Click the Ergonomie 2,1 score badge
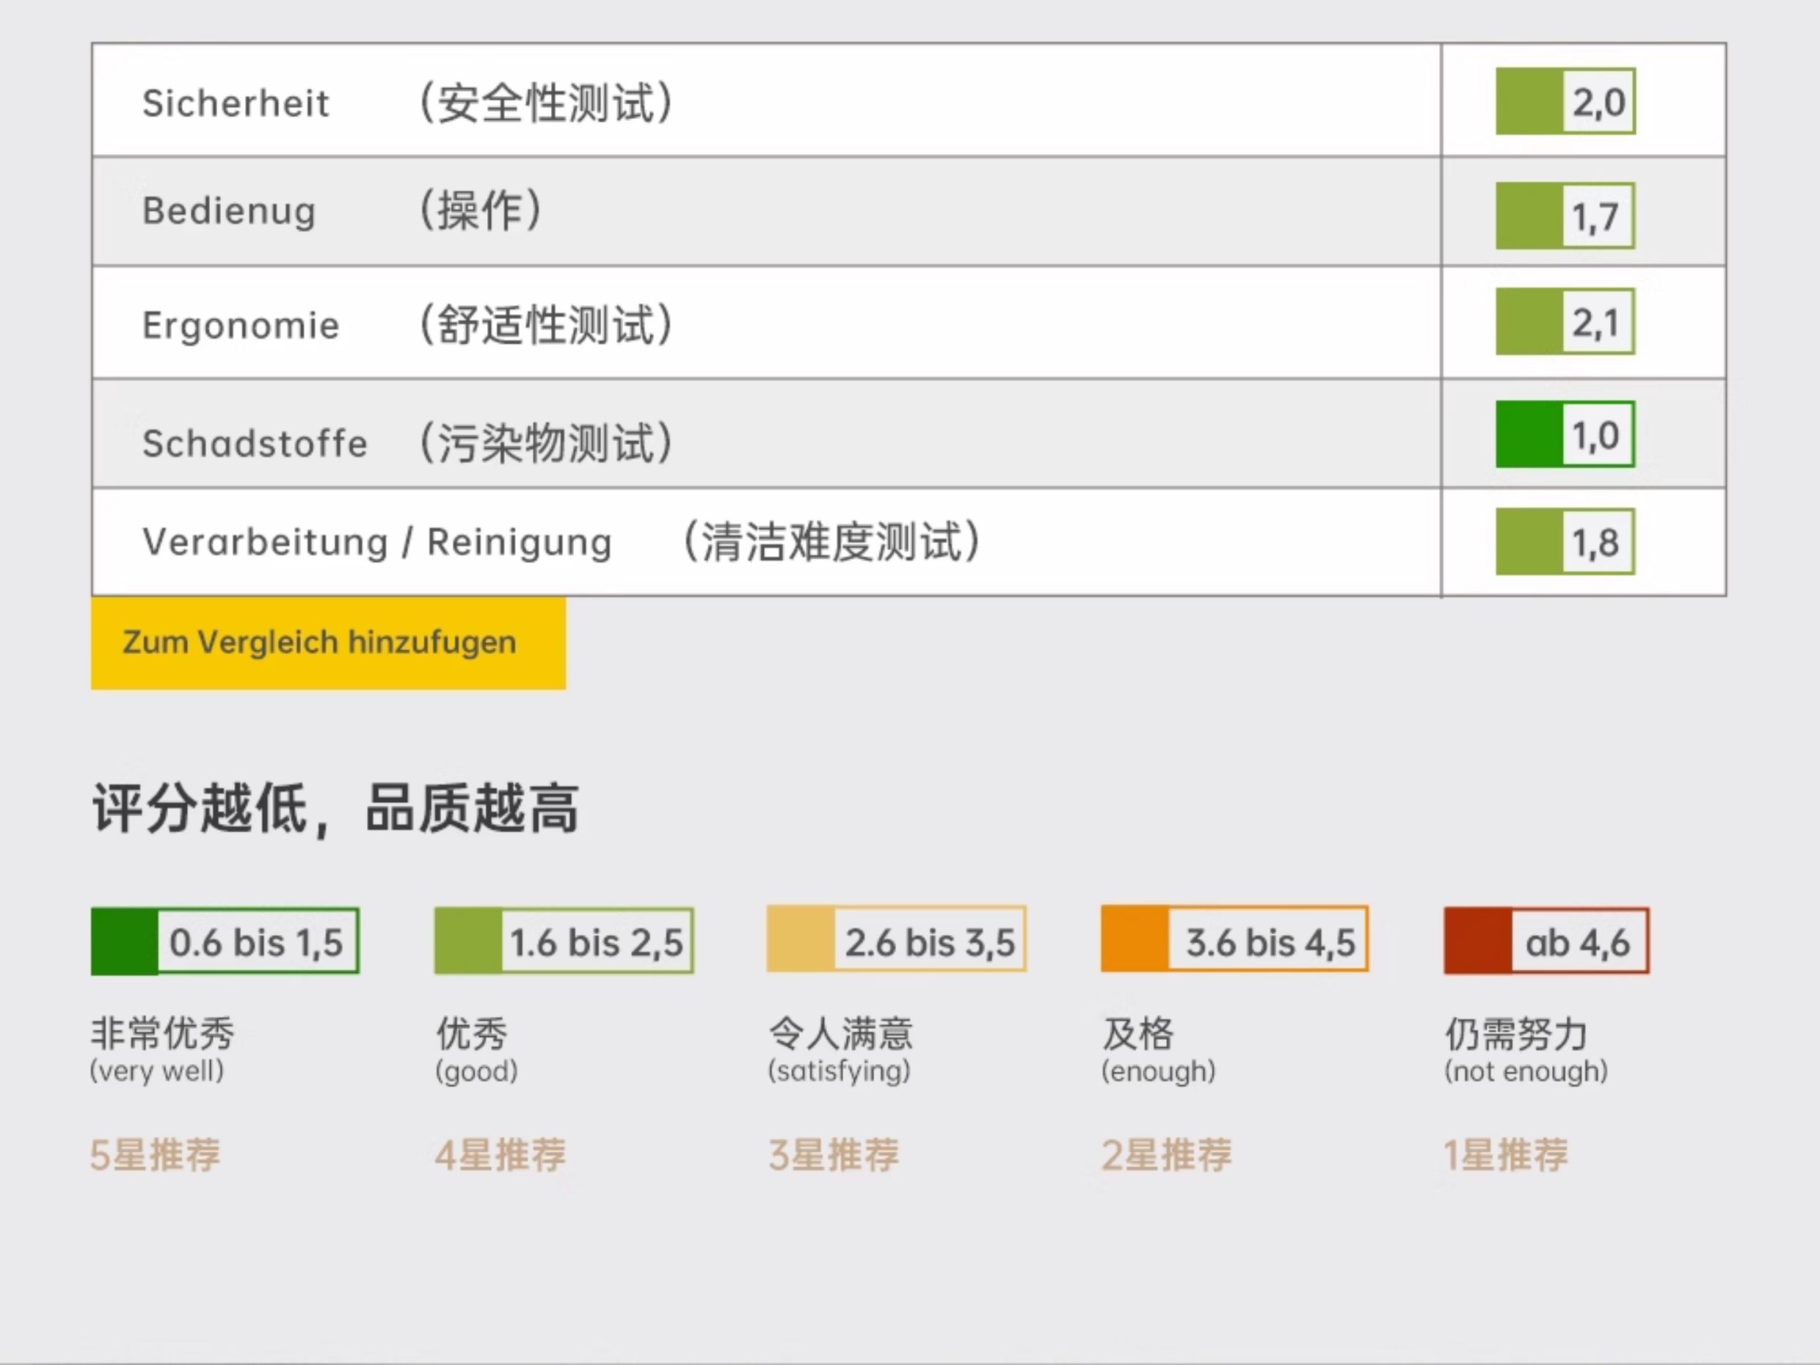The image size is (1820, 1365). tap(1565, 321)
